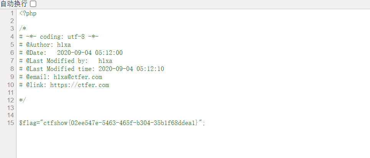The image size is (370, 158).
Task: Click line number 12 in the gutter
Action: point(11,100)
